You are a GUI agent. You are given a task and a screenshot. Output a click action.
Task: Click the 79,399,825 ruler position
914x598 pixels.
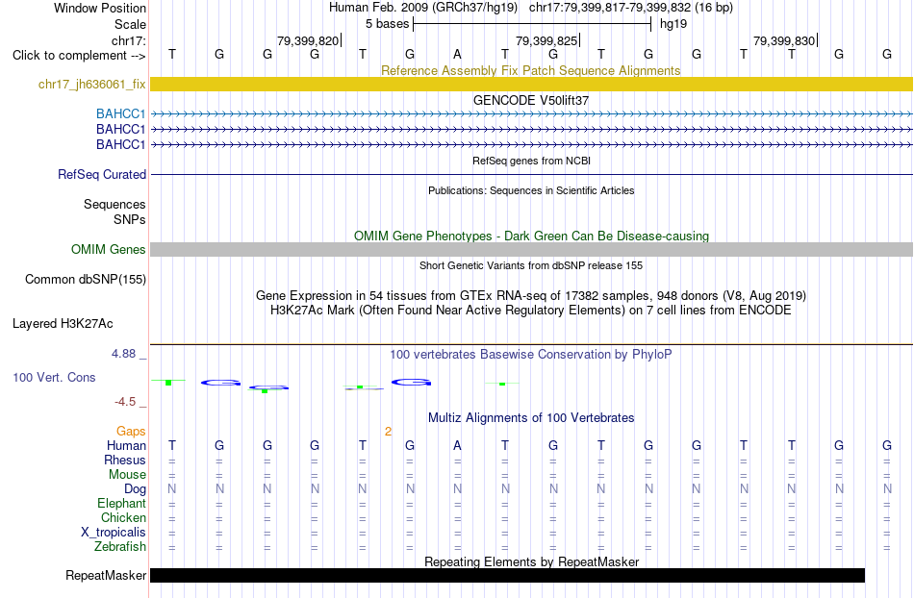[546, 40]
